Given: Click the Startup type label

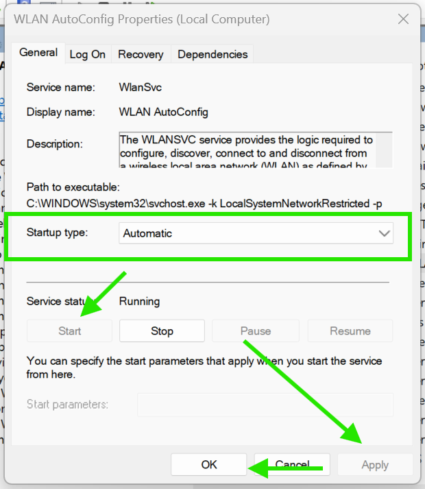Looking at the screenshot, I should click(x=58, y=232).
